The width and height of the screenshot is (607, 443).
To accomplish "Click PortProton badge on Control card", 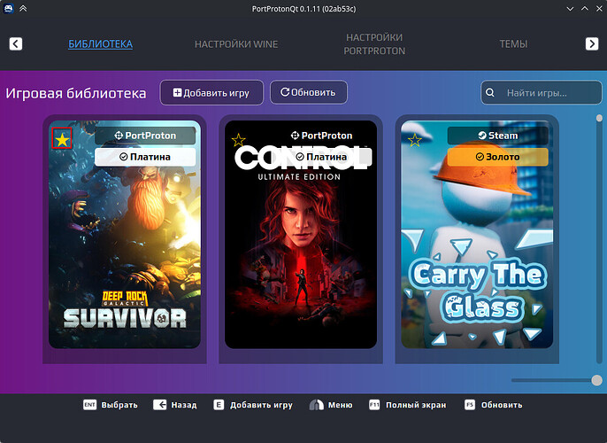I will coord(321,136).
